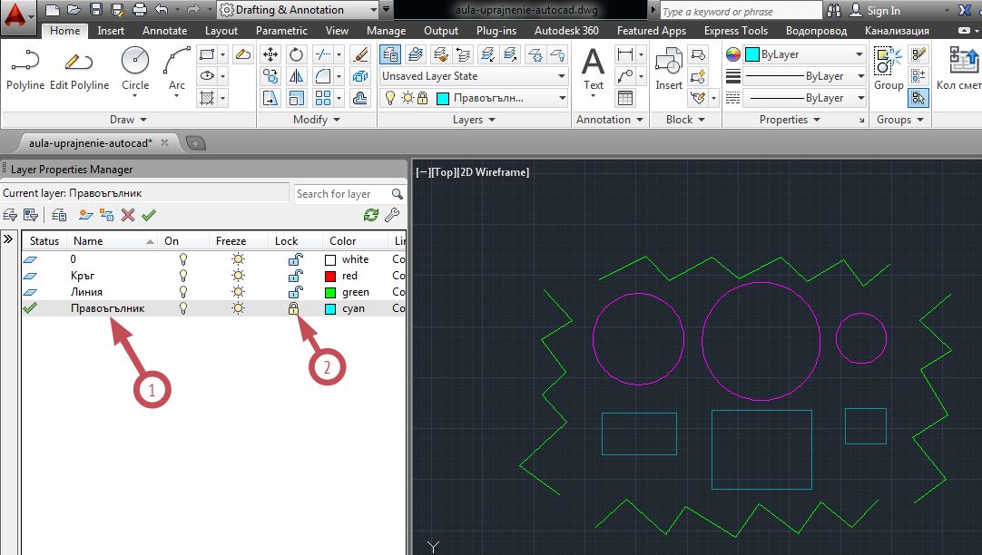Activate the Edit Polyline tool
Viewport: 982px width, 555px height.
(80, 70)
